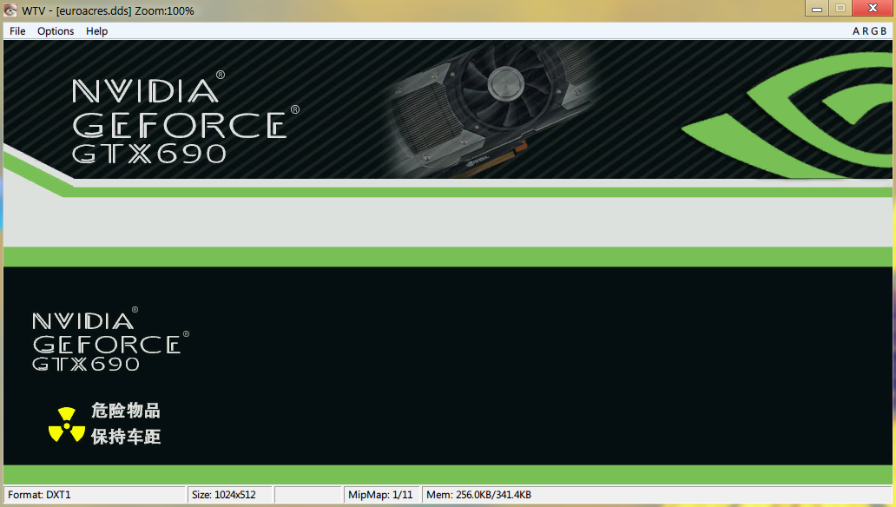Click the WTV application icon in title bar
This screenshot has height=507, width=896.
click(10, 10)
